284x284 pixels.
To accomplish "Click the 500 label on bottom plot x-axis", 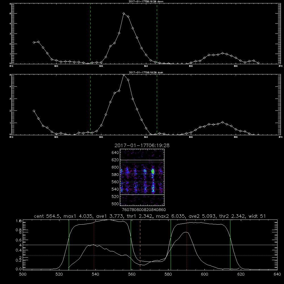I will [x=23, y=274].
